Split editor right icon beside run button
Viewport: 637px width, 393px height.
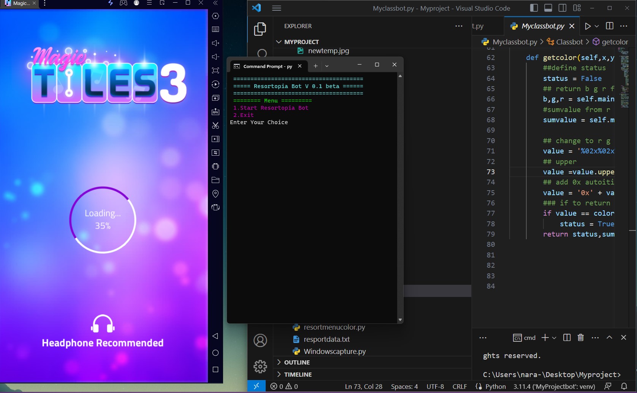pyautogui.click(x=610, y=26)
